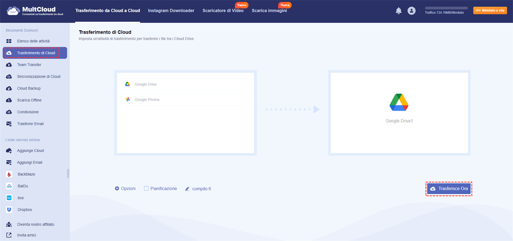513x241 pixels.
Task: Click Aggiunge Cloud label
Action: coord(30,150)
